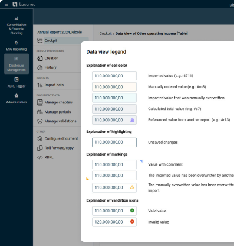Open the hamburger menu icon
The width and height of the screenshot is (234, 246).
(6, 5)
